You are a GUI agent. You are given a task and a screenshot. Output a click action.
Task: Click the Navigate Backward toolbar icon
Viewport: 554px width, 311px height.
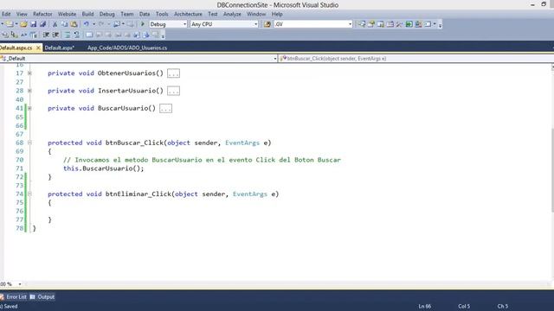pyautogui.click(x=117, y=24)
